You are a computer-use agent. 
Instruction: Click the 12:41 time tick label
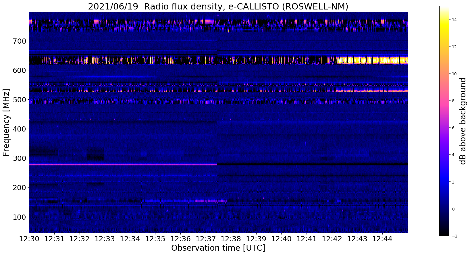(x=307, y=239)
